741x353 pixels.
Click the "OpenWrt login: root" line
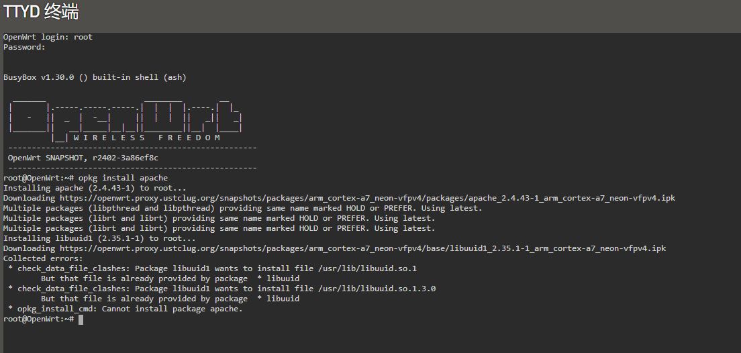48,37
